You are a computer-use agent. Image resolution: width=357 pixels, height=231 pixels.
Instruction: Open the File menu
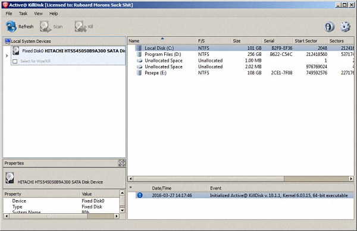(x=9, y=14)
